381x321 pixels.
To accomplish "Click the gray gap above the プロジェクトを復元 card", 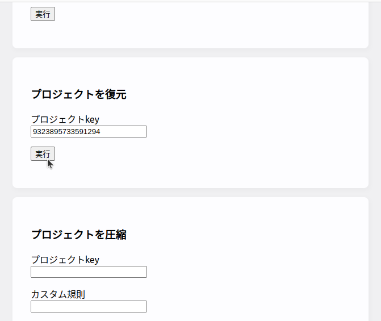I will (x=190, y=53).
